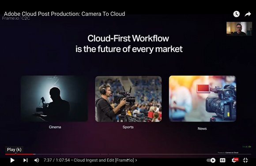Mute the video volume

click(37, 160)
